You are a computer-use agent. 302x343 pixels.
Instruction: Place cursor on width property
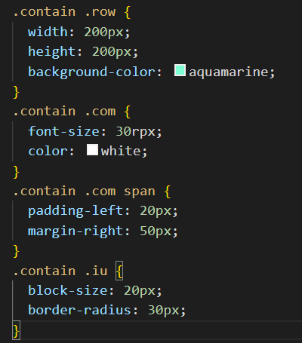[48, 32]
